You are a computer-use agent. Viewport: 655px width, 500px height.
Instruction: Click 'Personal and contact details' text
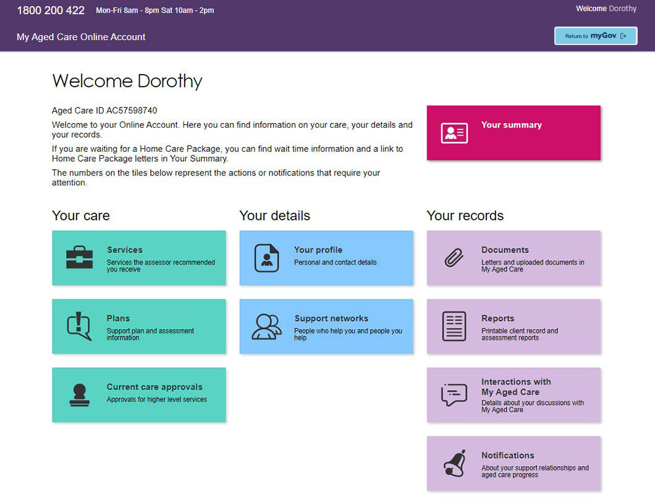click(336, 262)
